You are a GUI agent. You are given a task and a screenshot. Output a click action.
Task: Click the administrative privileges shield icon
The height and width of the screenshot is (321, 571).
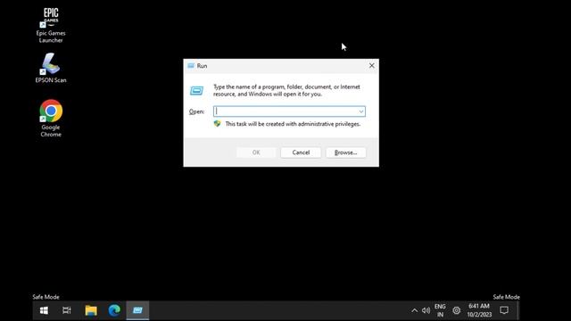tap(218, 124)
